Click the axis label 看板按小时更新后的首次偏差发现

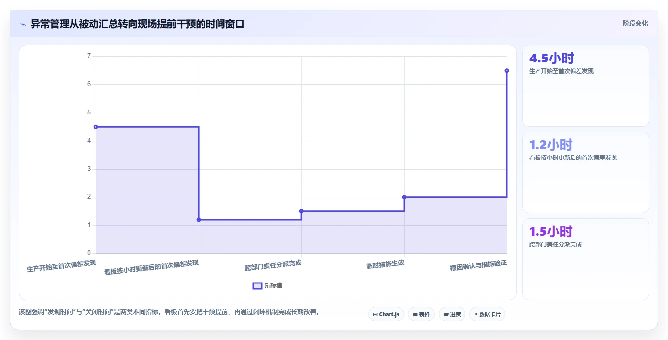151,268
